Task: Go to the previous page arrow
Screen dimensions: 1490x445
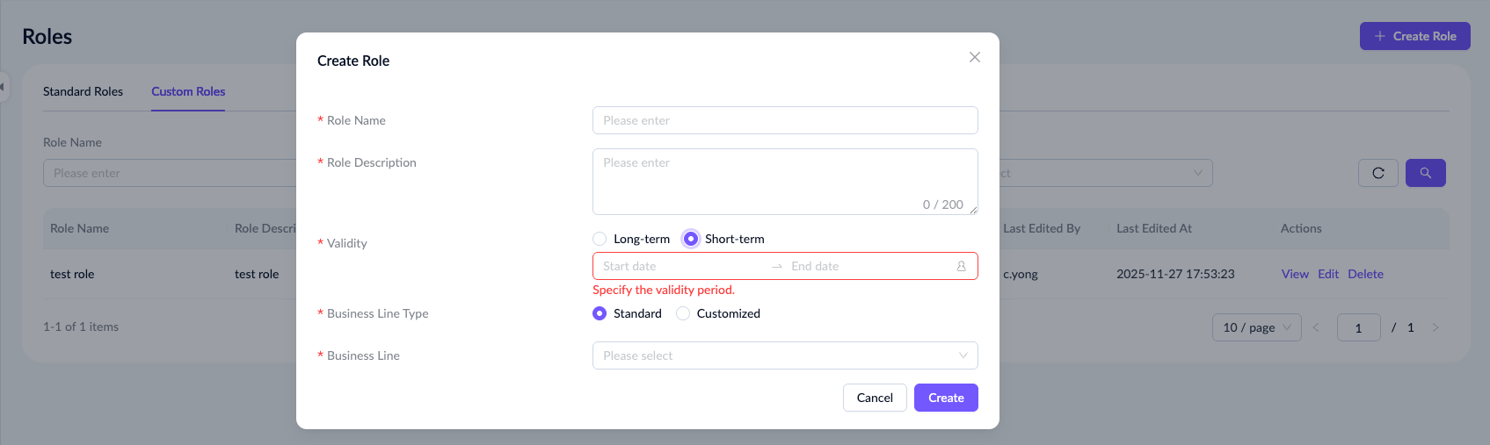Action: pyautogui.click(x=1316, y=327)
